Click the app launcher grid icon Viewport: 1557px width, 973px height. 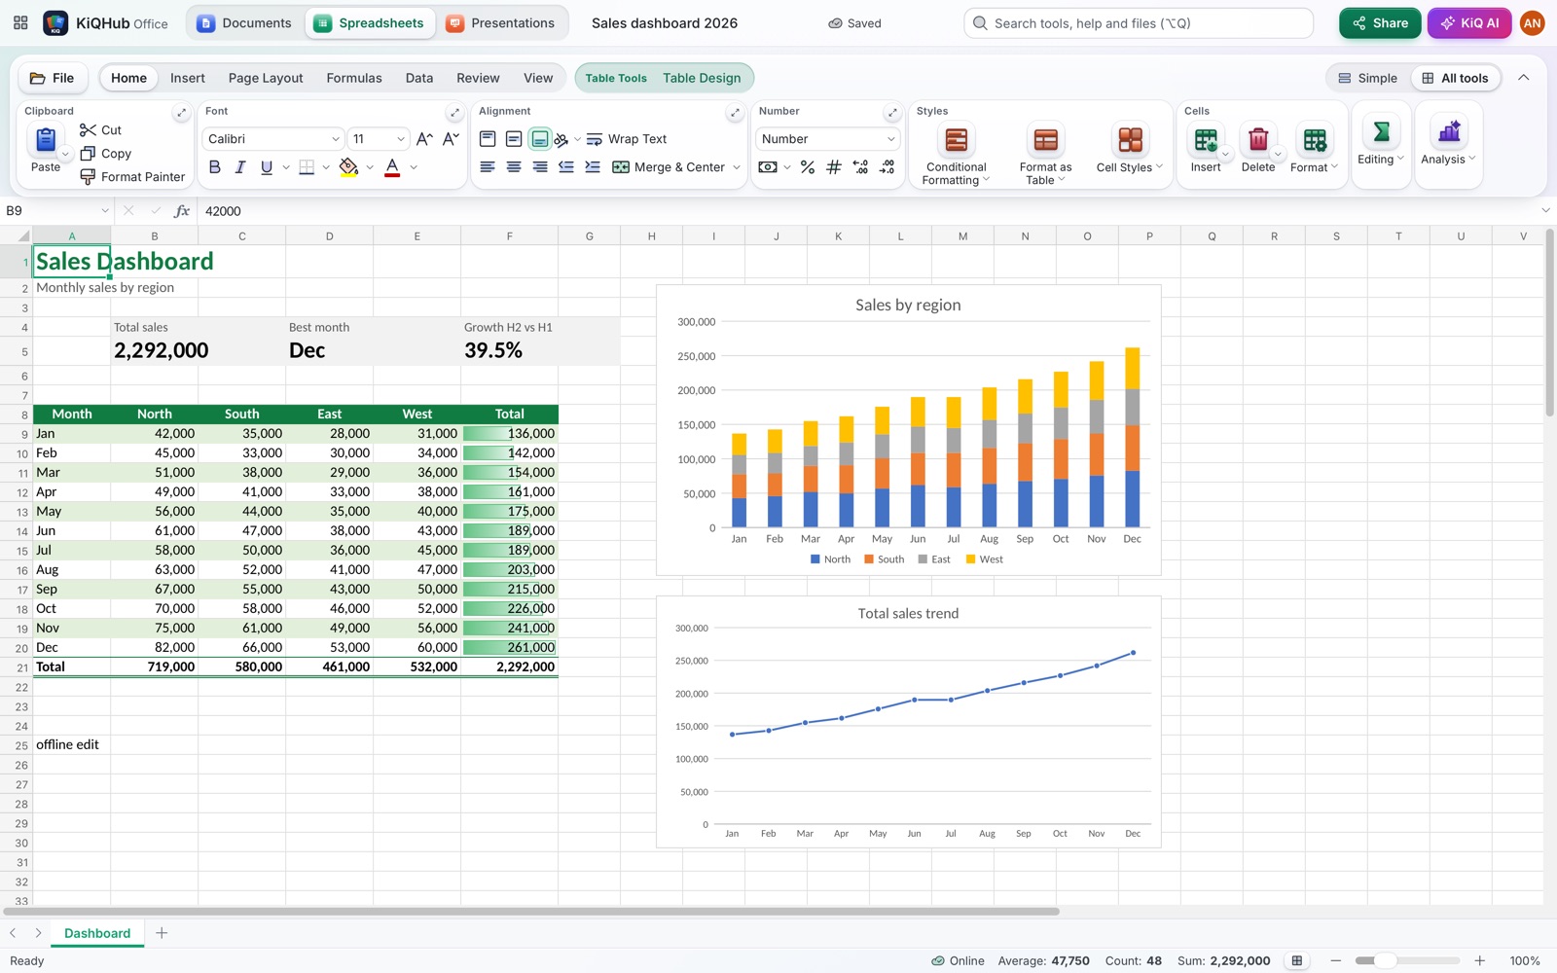(x=20, y=22)
